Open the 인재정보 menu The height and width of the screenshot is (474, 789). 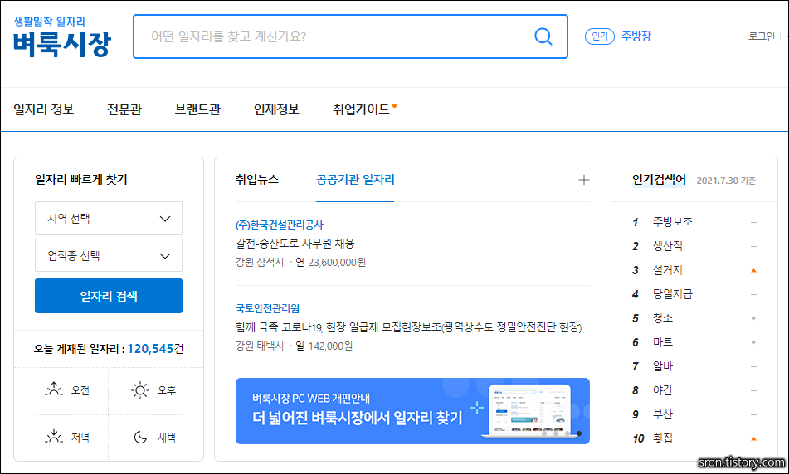click(276, 109)
